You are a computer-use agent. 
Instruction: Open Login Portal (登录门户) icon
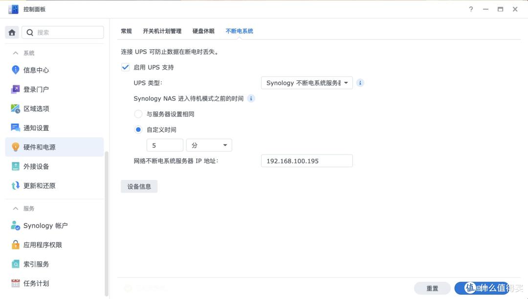click(16, 89)
